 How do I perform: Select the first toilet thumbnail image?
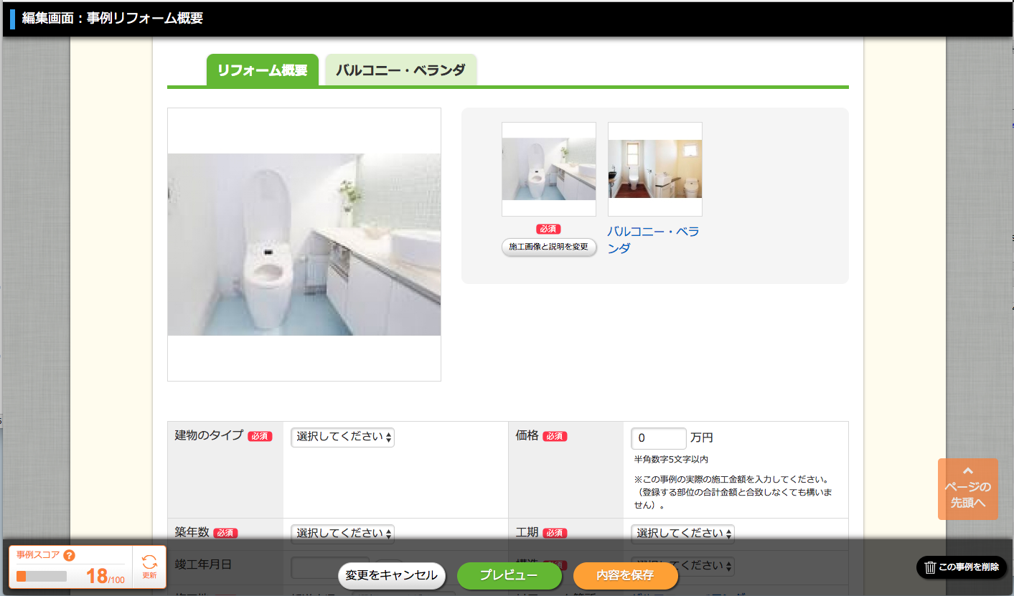click(548, 169)
